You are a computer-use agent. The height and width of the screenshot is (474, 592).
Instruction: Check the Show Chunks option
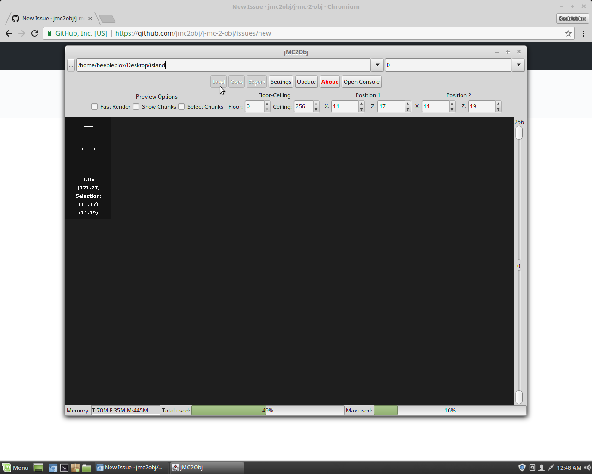click(136, 106)
